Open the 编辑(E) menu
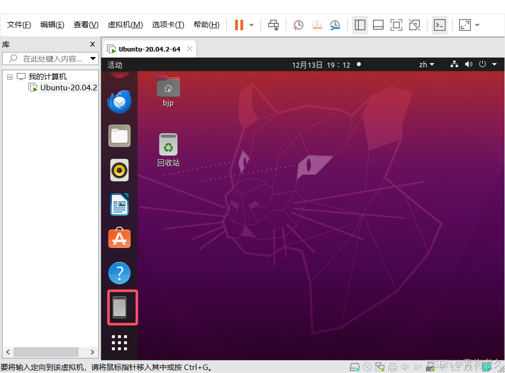 [52, 25]
